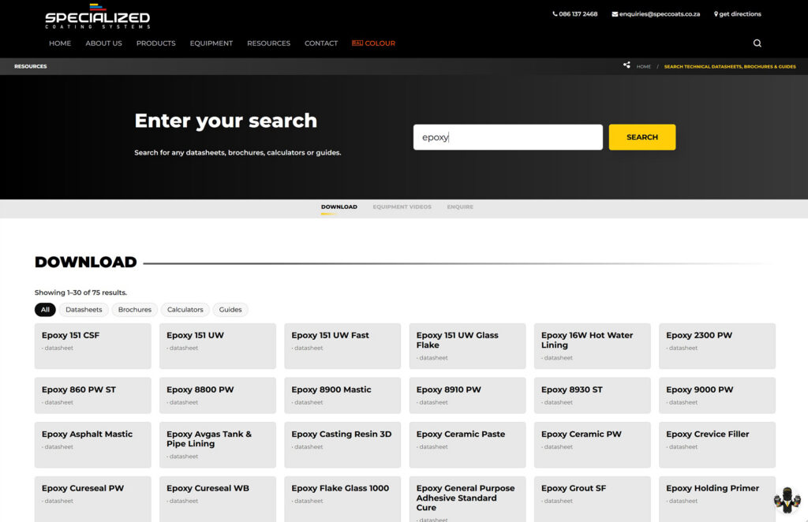The width and height of the screenshot is (808, 522).
Task: Click the yellow SEARCH button
Action: [642, 137]
